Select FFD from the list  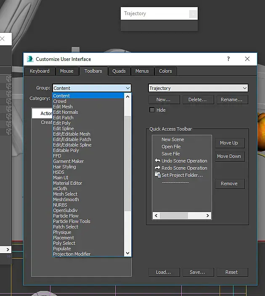coord(88,156)
